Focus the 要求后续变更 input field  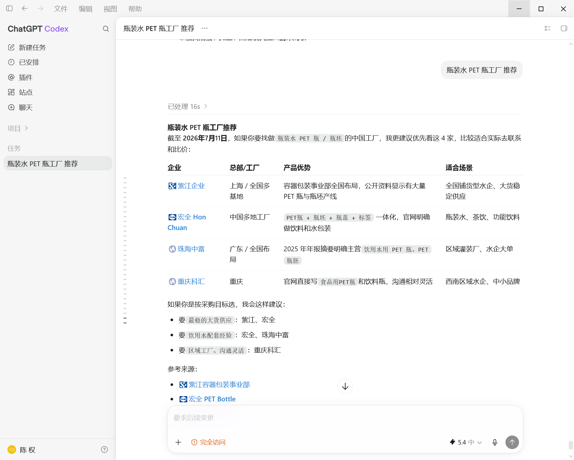coord(345,418)
